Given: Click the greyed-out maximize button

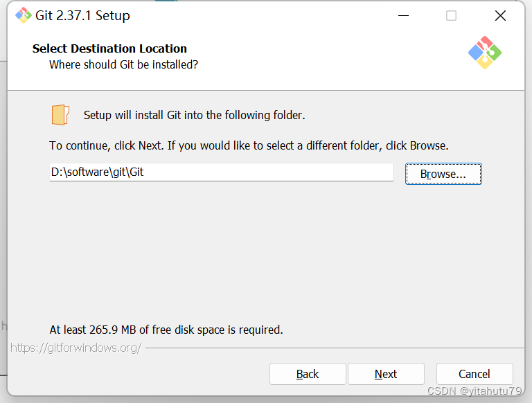Looking at the screenshot, I should click(451, 15).
